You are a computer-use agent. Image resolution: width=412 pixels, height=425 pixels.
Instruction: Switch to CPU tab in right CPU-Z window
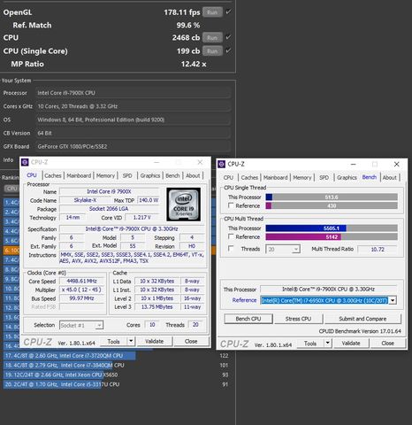(x=228, y=177)
